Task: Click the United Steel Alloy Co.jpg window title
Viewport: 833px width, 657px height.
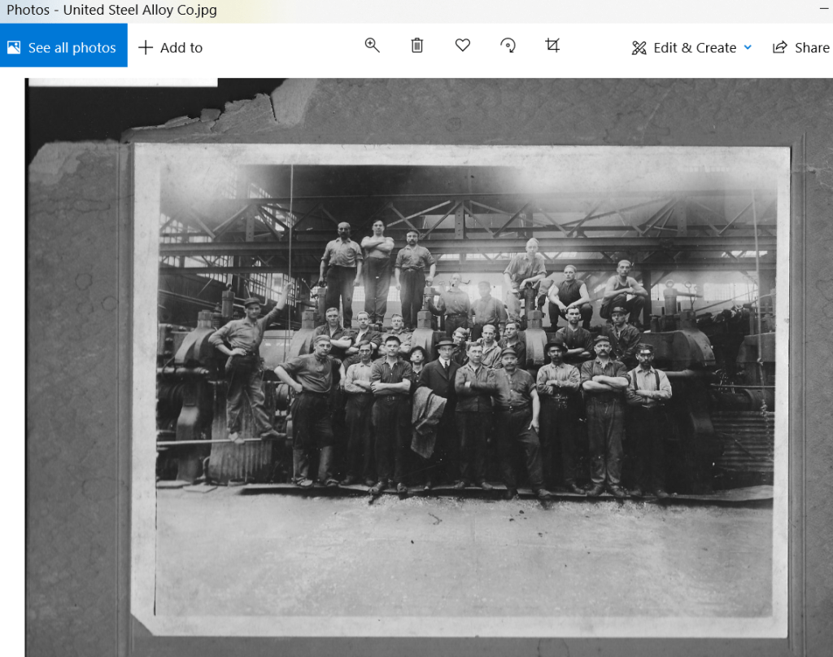Action: 111,11
